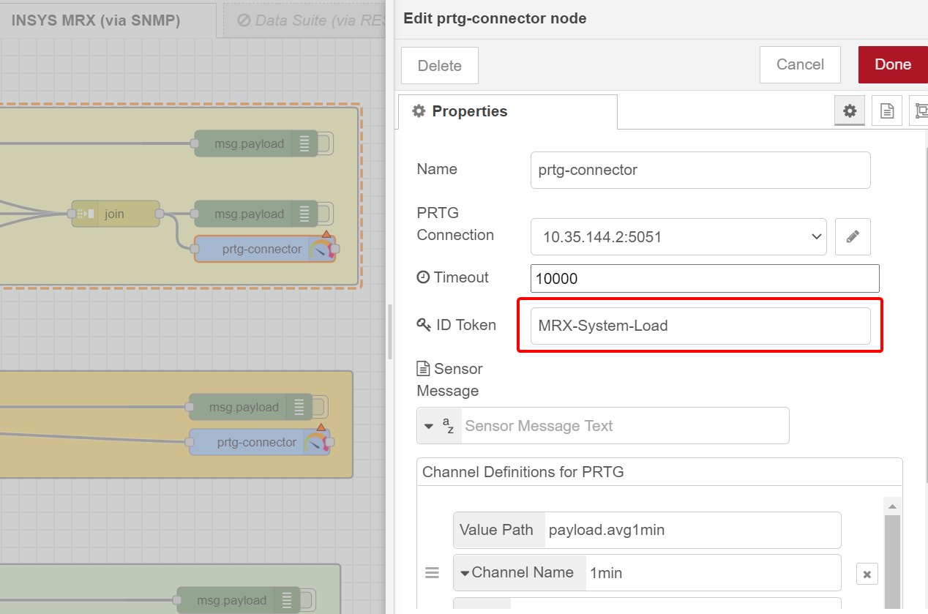928x614 pixels.
Task: Remove the payload.avg1min channel entry
Action: click(x=867, y=574)
